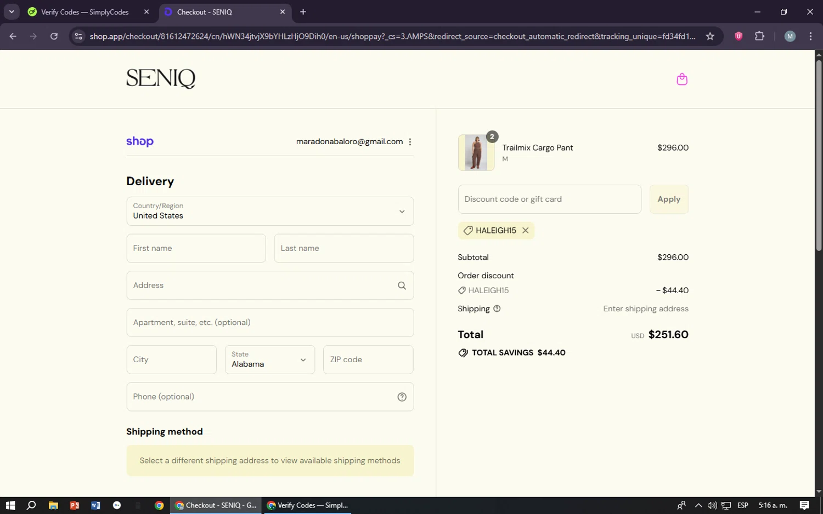Click the address search magnifier icon
Screen dimensions: 823x514
(402, 285)
